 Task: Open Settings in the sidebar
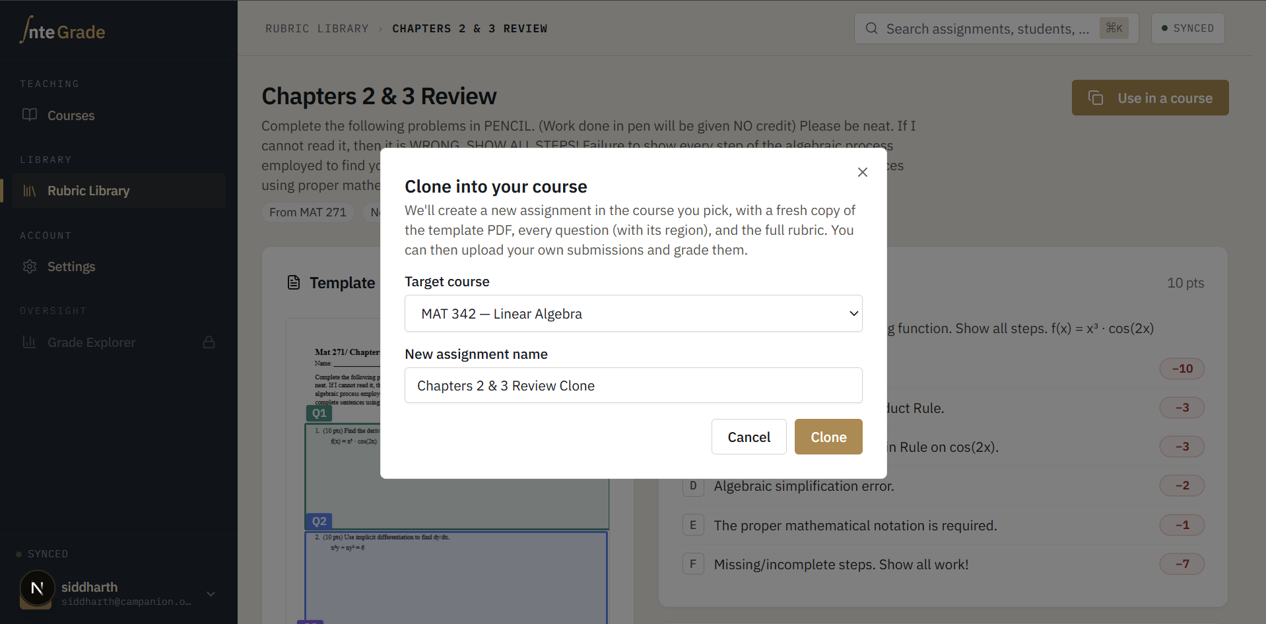tap(119, 266)
